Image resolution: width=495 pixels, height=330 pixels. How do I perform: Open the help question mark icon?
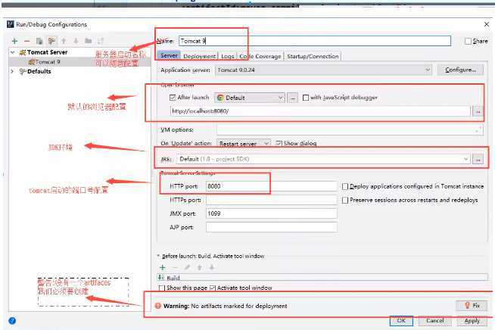[12, 321]
